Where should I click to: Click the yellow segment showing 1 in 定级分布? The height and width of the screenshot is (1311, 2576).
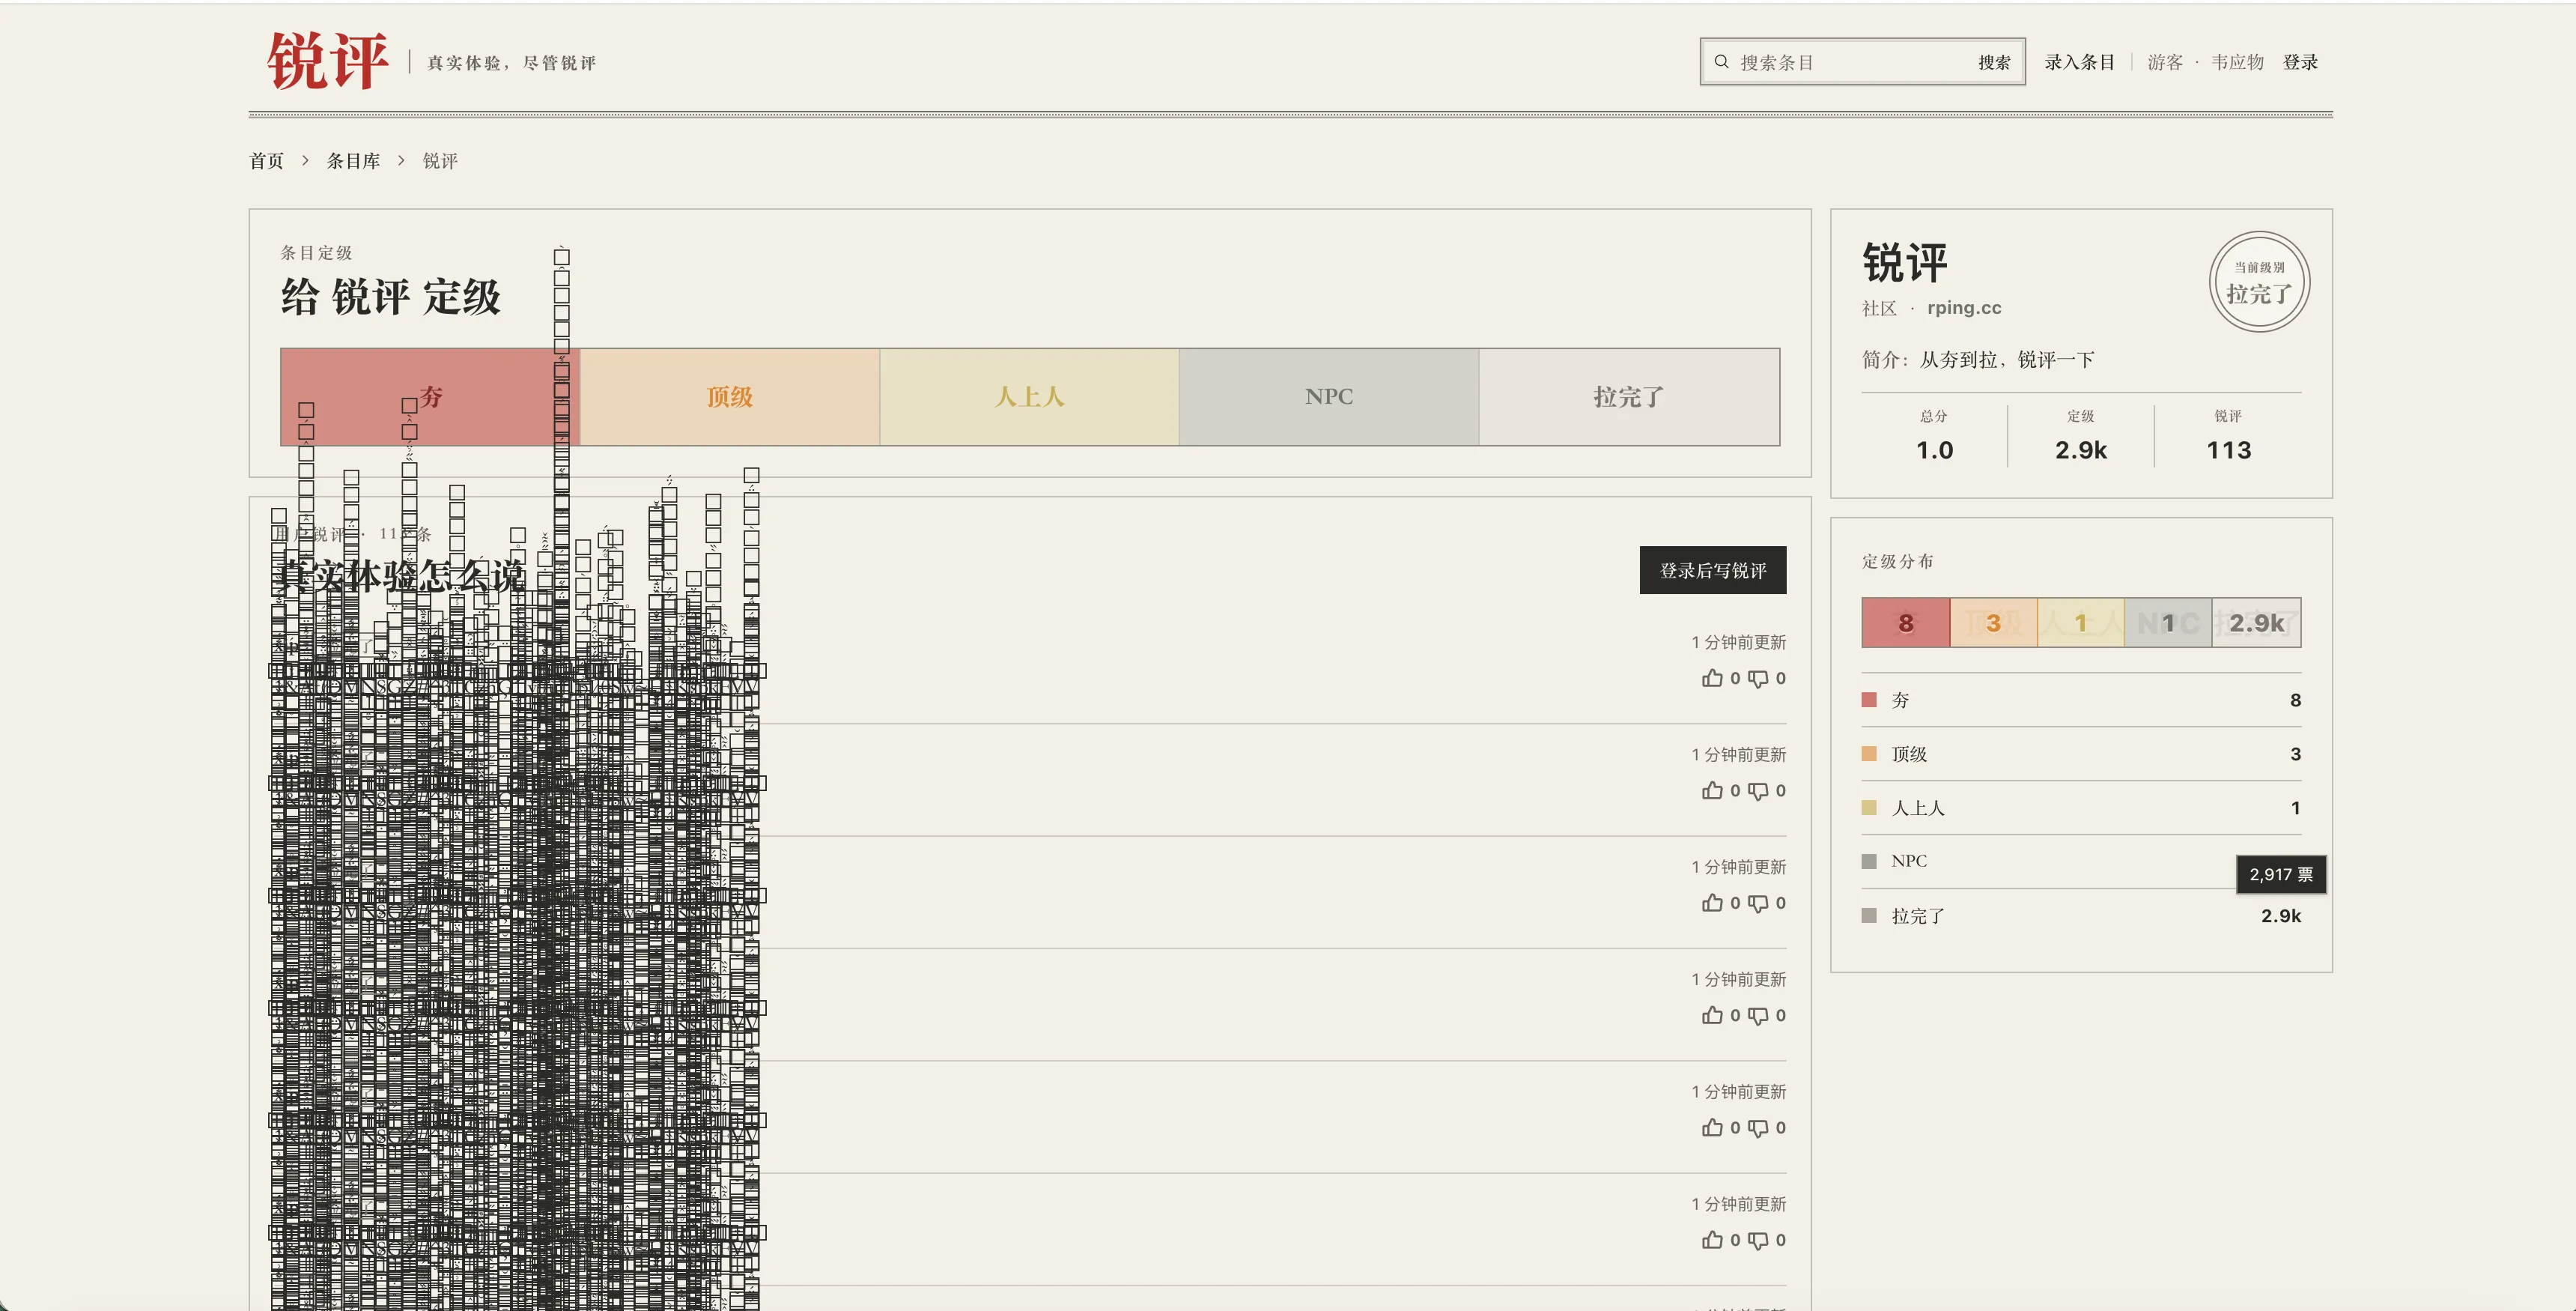pos(2081,623)
